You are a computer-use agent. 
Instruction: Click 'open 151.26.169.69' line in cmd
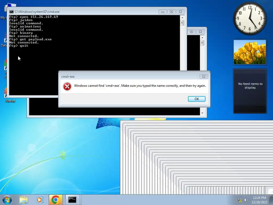(34, 17)
